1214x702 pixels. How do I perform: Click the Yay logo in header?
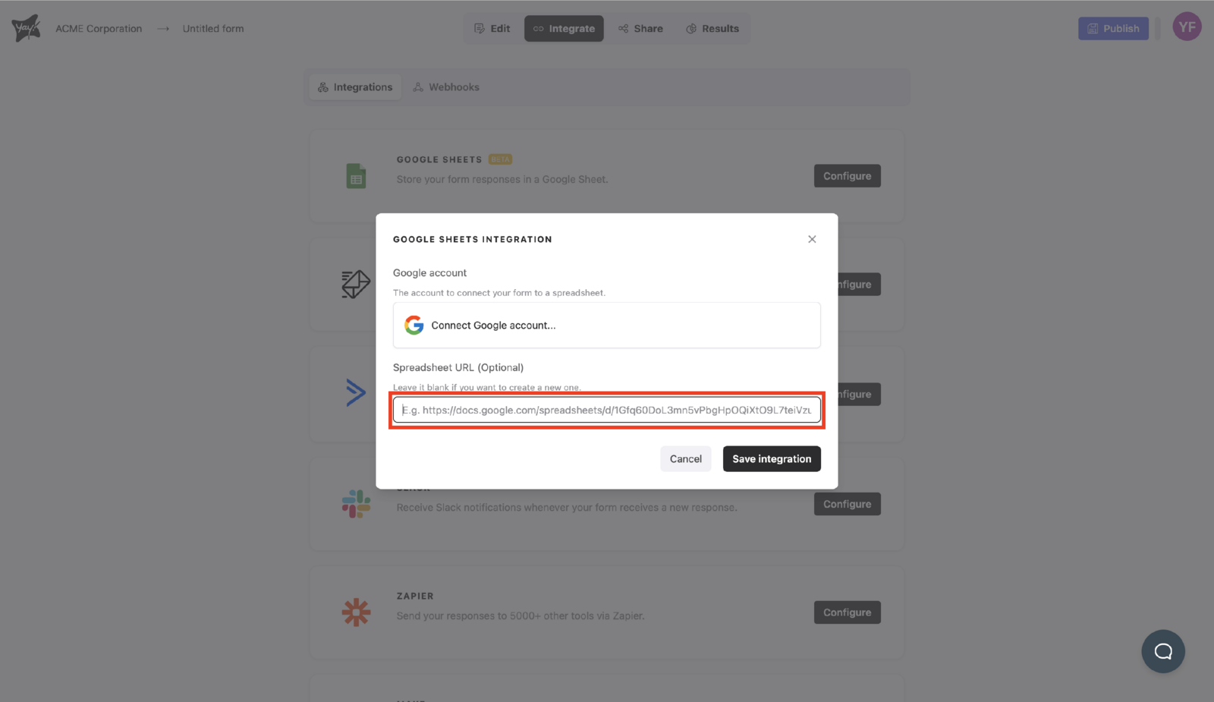click(26, 28)
